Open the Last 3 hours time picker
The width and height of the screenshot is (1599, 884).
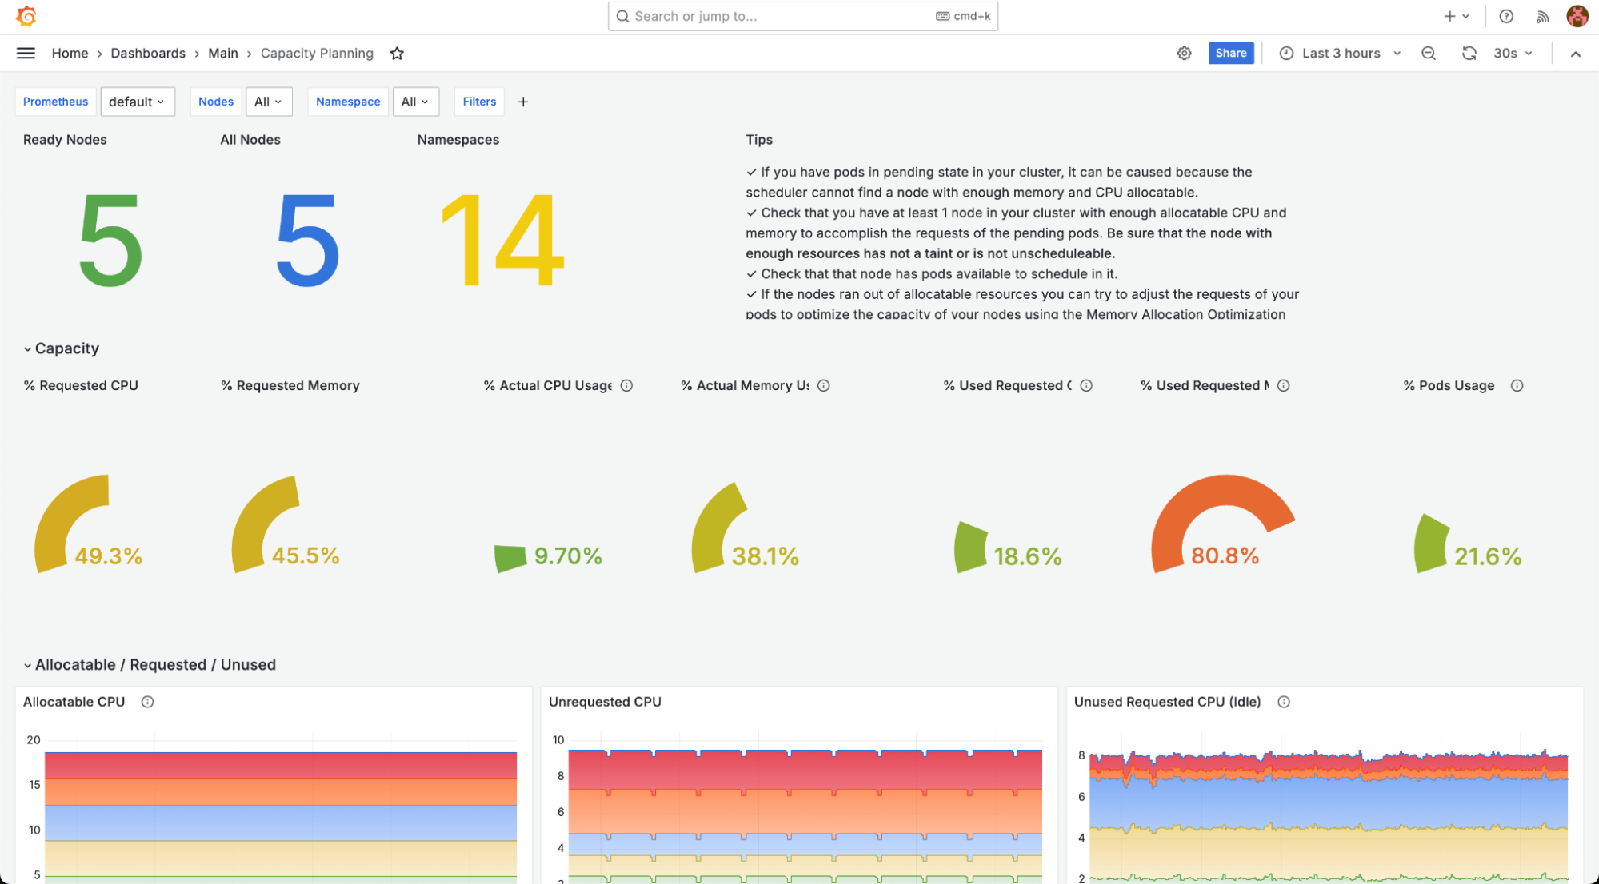click(1341, 53)
